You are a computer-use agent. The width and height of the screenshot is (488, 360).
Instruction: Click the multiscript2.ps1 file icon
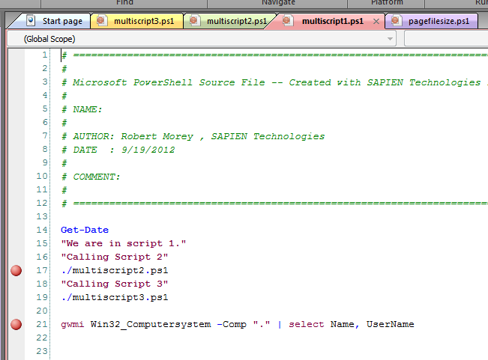[x=193, y=20]
